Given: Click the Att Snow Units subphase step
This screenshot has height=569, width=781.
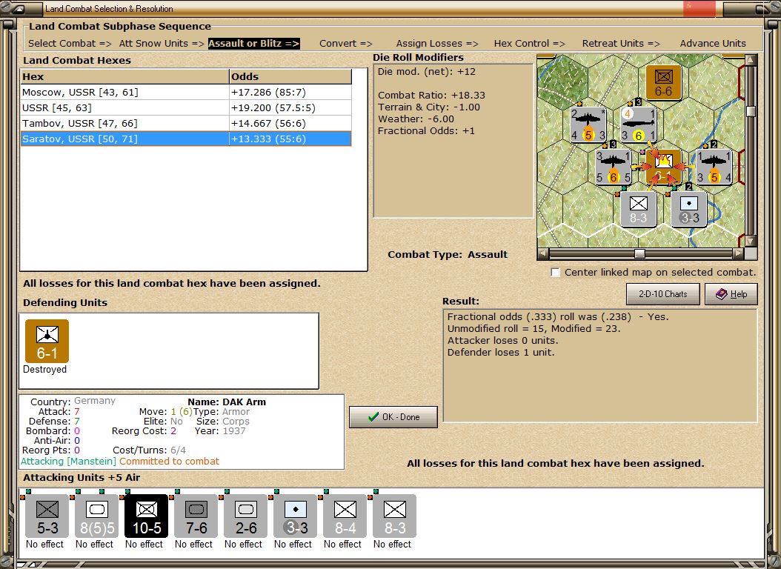Looking at the screenshot, I should 162,43.
